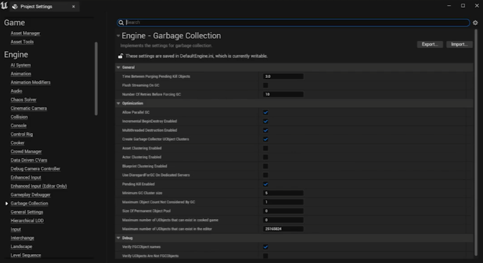Check Use DisregardForGC On Dedicated Servers
This screenshot has width=483, height=263.
click(x=266, y=175)
